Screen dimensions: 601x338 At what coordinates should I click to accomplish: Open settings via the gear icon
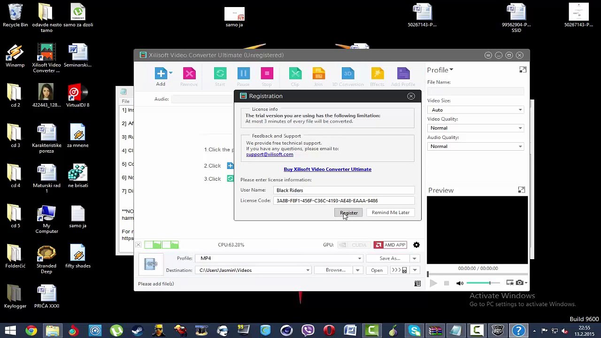[416, 245]
